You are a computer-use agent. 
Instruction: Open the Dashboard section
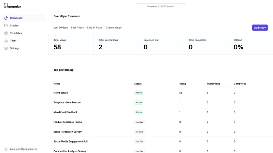tap(24, 18)
